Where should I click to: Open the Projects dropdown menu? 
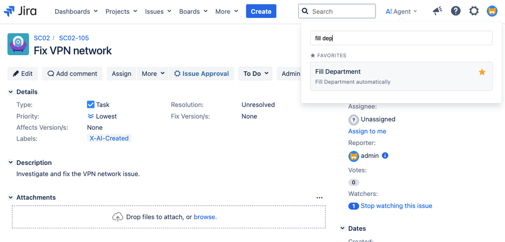tap(121, 11)
